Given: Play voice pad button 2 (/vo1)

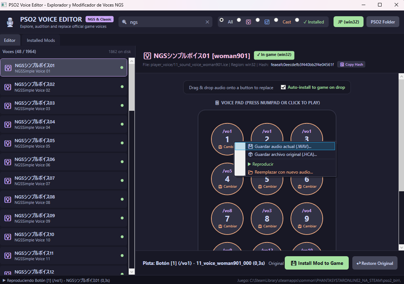Looking at the screenshot, I should (267, 132).
